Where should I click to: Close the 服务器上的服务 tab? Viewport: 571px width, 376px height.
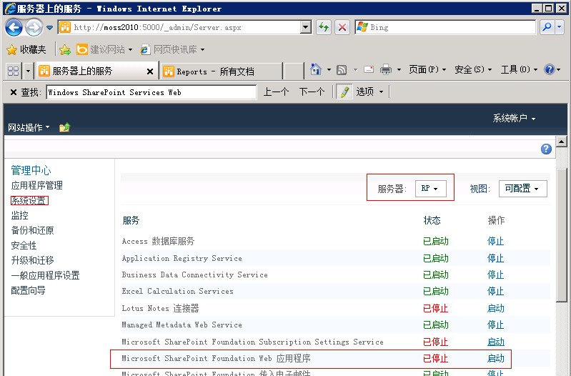pos(149,71)
